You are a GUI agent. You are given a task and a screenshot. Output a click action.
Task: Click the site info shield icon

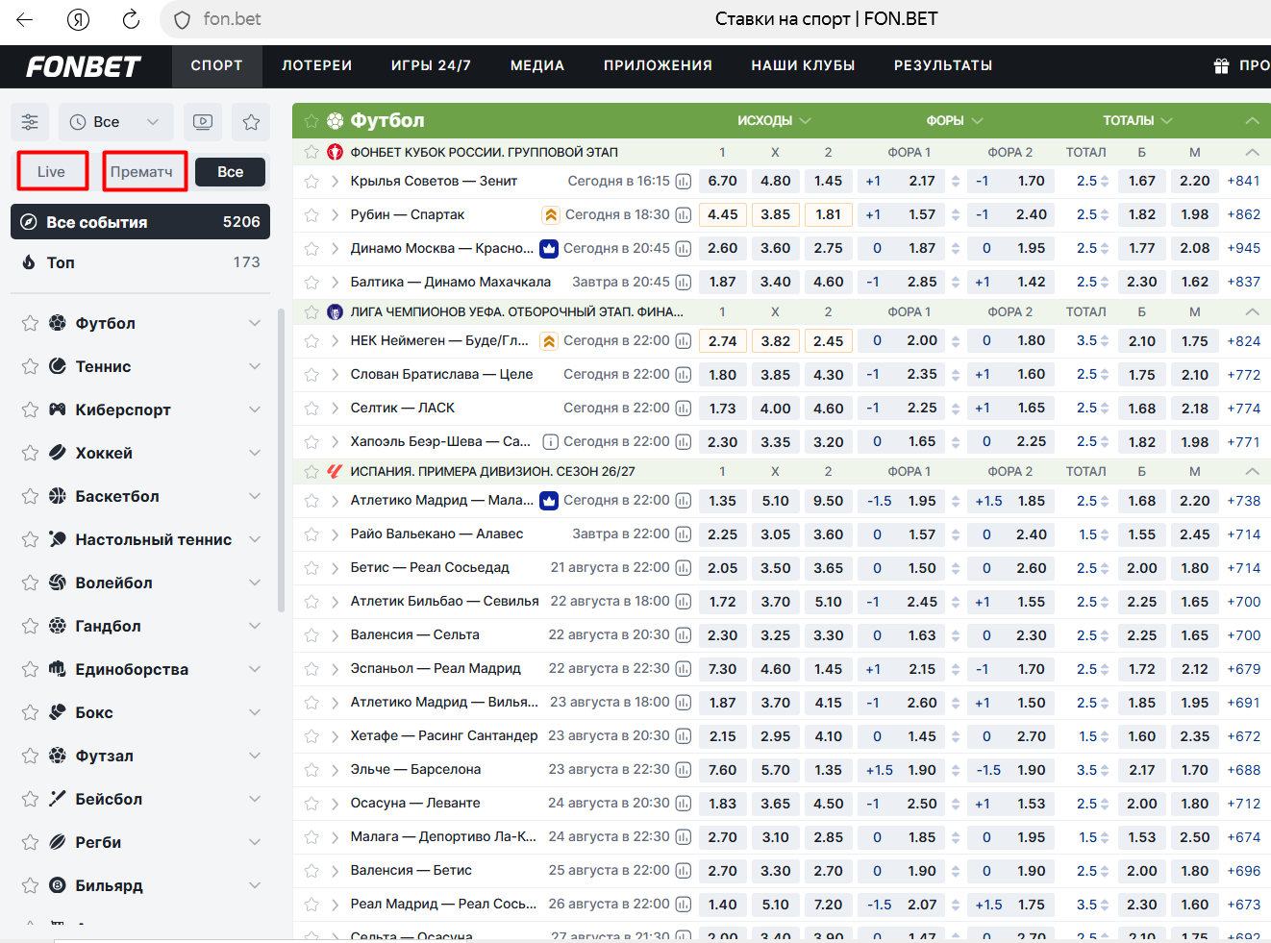click(182, 19)
